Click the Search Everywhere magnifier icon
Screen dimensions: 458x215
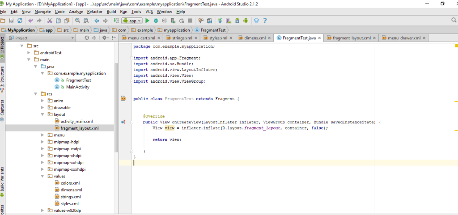(454, 20)
